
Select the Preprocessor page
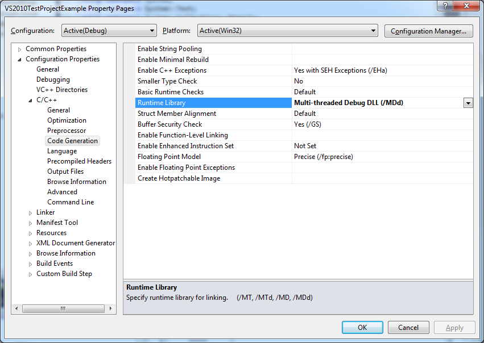click(67, 131)
